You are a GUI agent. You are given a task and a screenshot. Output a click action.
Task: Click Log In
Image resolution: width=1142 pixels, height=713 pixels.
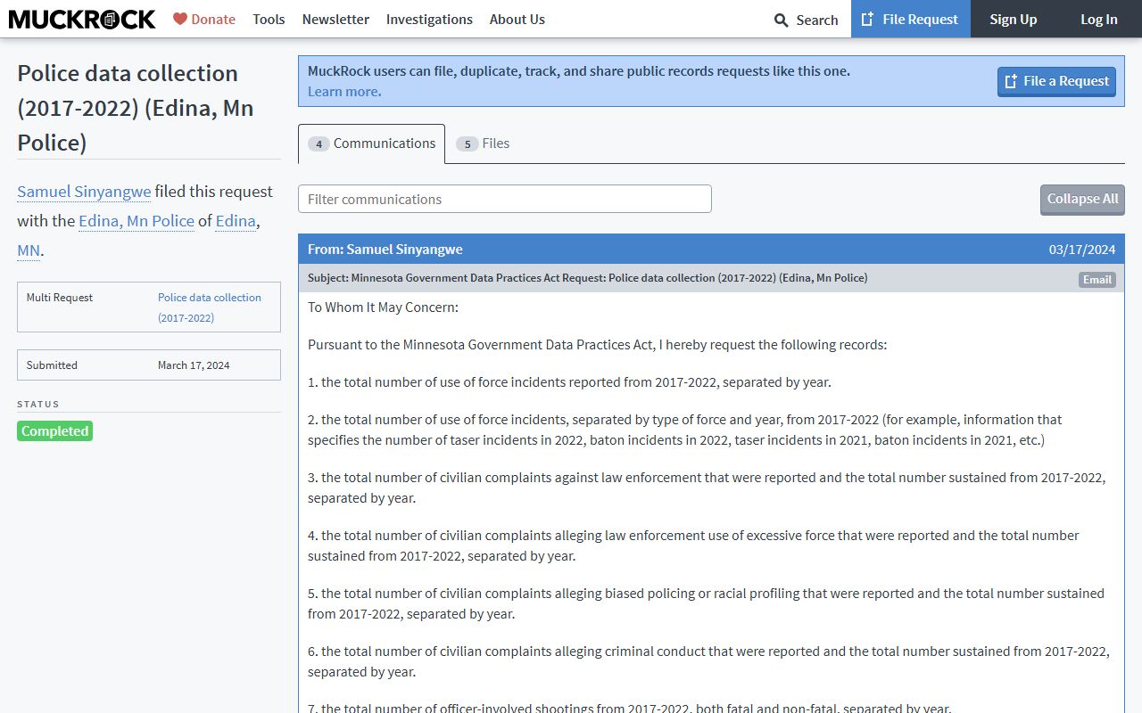[1098, 19]
